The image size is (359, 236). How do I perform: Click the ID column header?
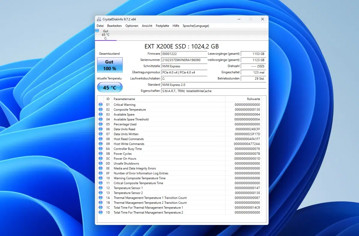pos(108,99)
